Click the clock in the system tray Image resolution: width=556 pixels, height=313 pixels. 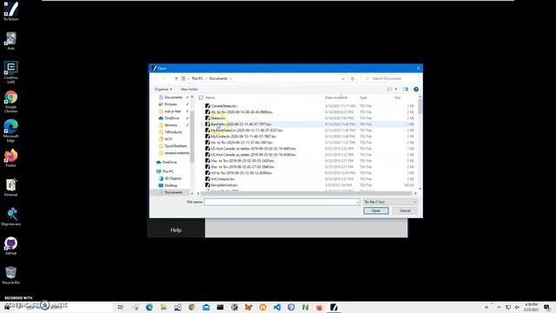(531, 307)
